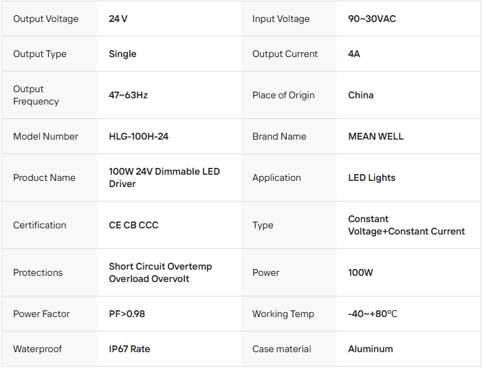Click the IP67 Rate waterproof value
This screenshot has width=484, height=368.
(x=129, y=349)
